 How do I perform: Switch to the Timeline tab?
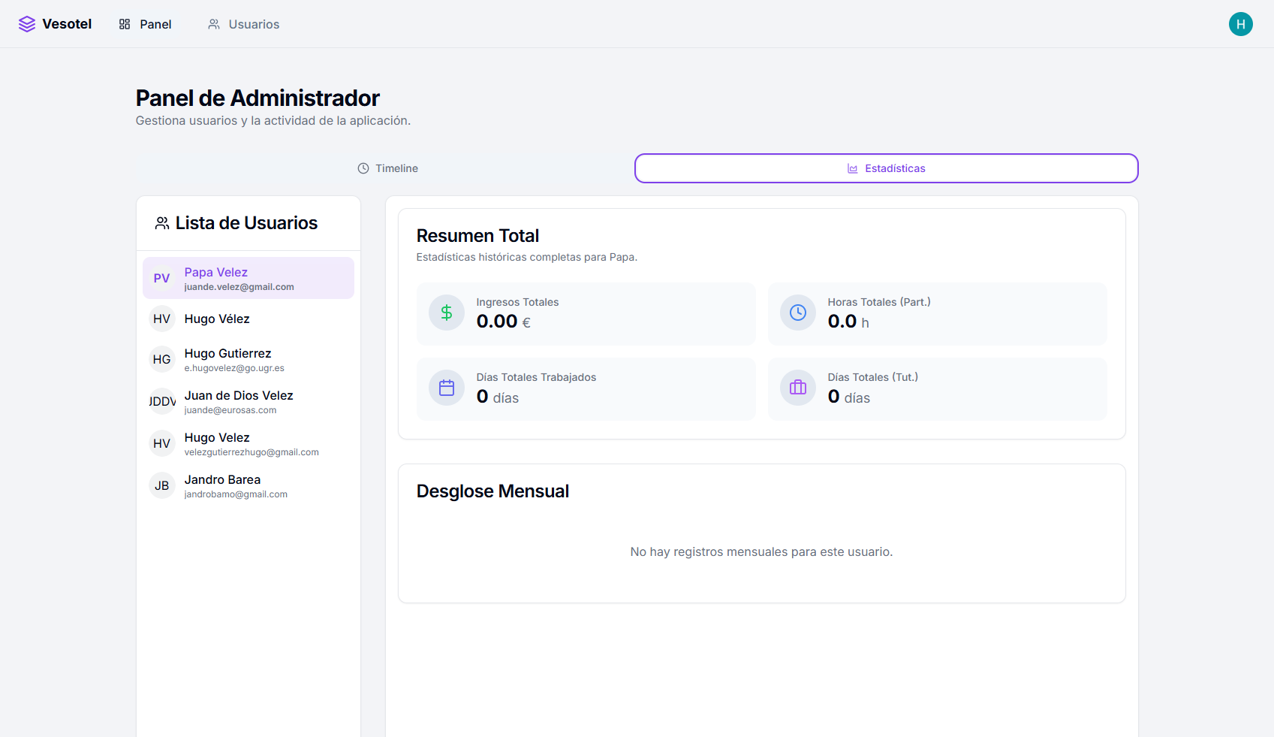coord(387,168)
